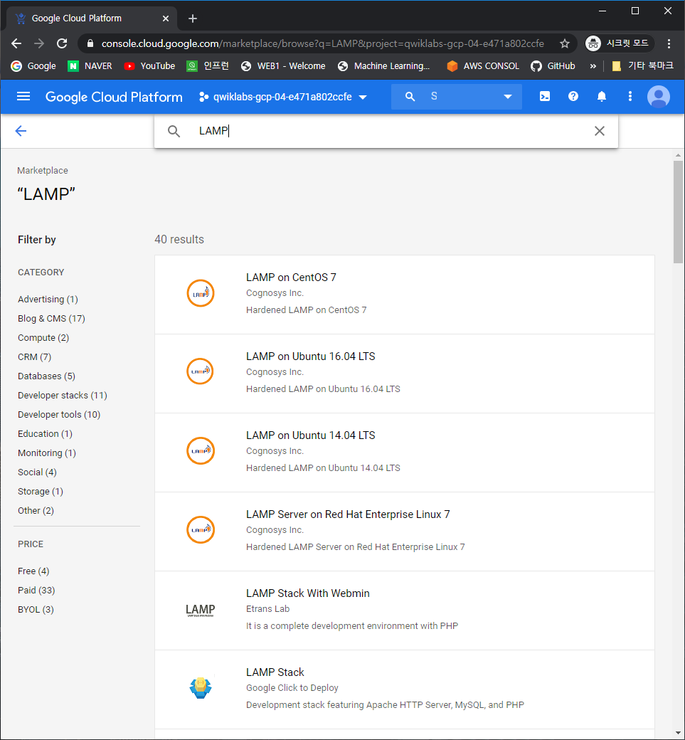685x740 pixels.
Task: Open the 기타 북마크 folder
Action: [642, 66]
